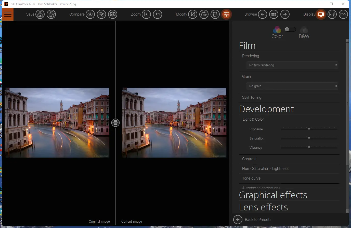Open the Horizon straighten tool
Screen dimensions: 351x228
point(215,14)
